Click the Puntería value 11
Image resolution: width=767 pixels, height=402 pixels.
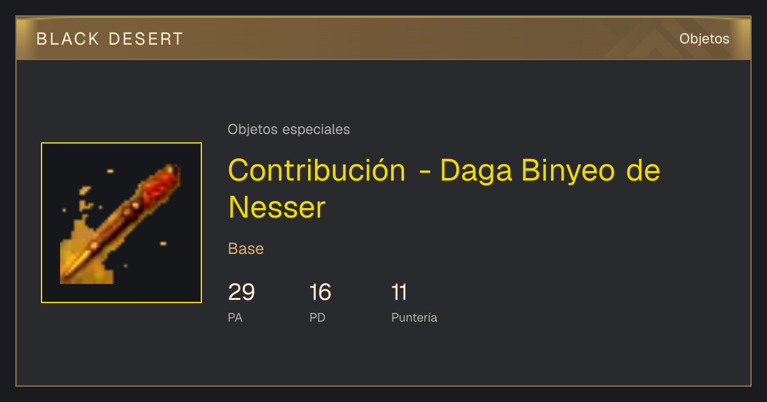point(399,292)
